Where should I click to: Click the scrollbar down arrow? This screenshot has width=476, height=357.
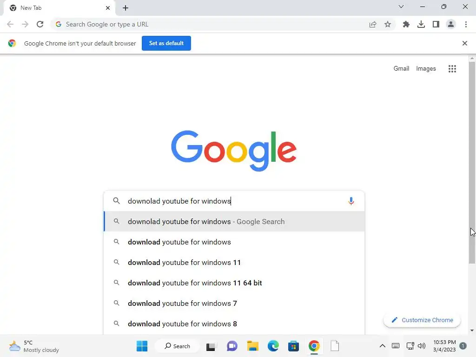[x=472, y=331]
